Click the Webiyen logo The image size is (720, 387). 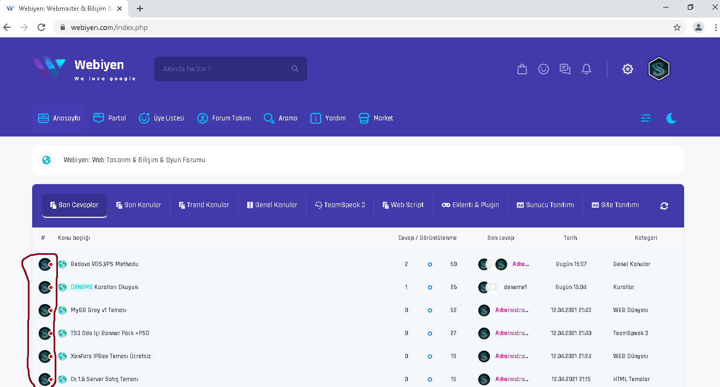pos(84,69)
